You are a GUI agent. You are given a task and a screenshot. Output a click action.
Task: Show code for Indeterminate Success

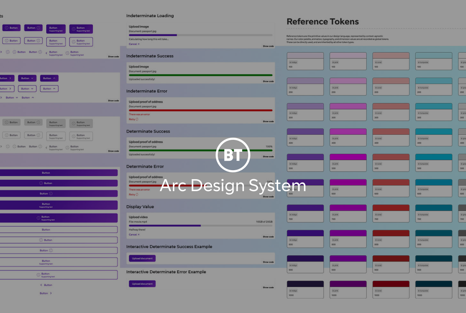point(268,81)
